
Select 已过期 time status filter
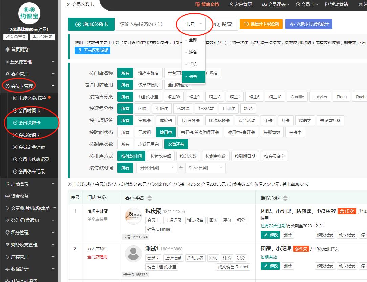(x=145, y=133)
